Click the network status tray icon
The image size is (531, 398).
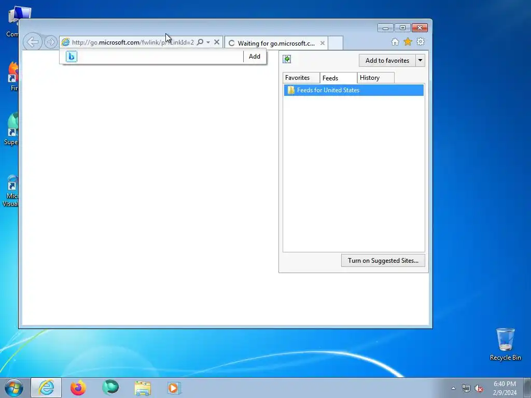[466, 388]
